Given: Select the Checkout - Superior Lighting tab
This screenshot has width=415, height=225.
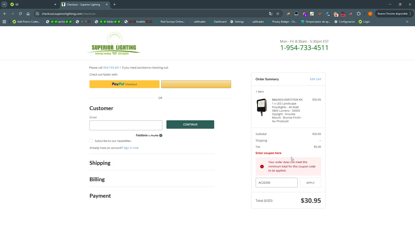Looking at the screenshot, I should pos(85,4).
